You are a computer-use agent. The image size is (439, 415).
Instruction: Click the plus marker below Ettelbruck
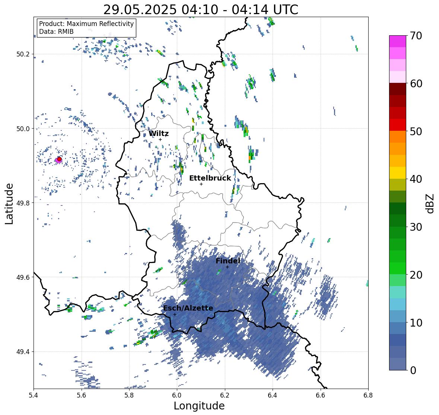pos(201,184)
